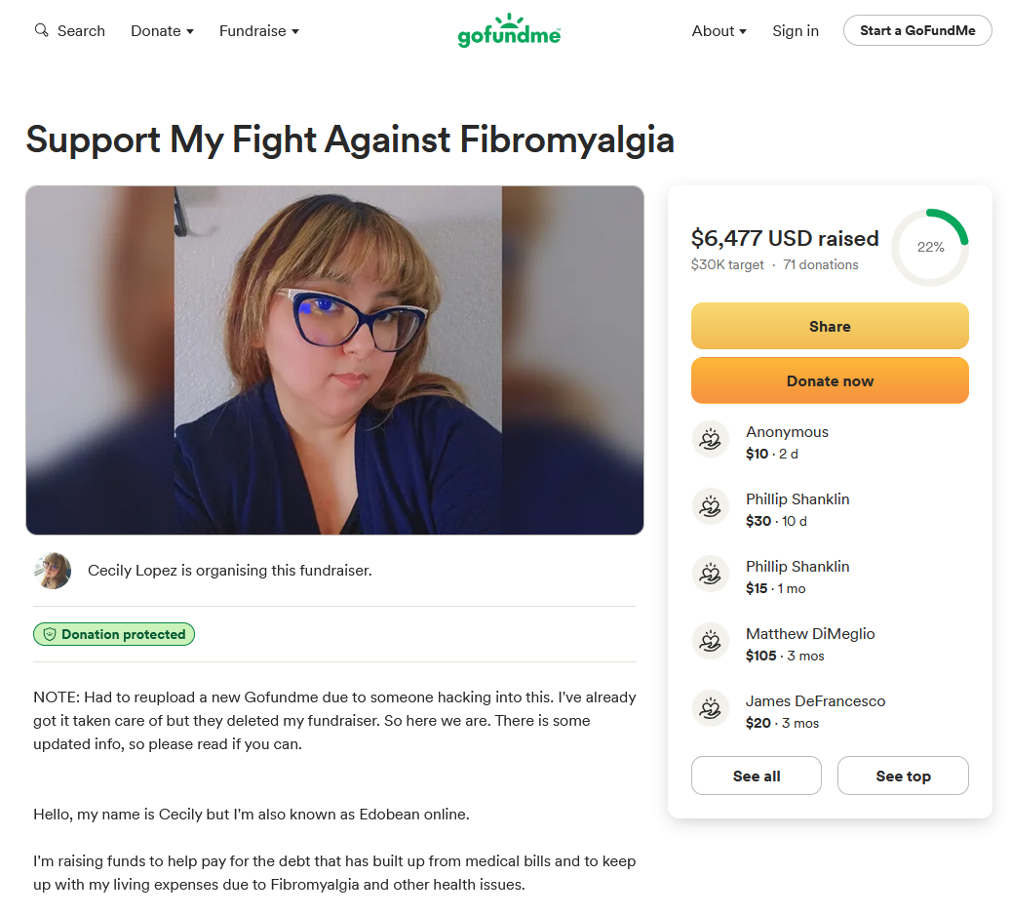Expand the Fundraise dropdown menu
The image size is (1011, 916).
click(x=258, y=31)
